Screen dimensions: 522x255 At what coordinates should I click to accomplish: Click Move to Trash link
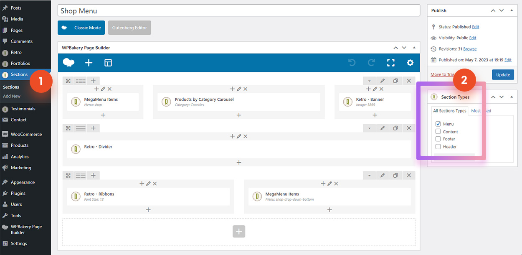click(443, 75)
